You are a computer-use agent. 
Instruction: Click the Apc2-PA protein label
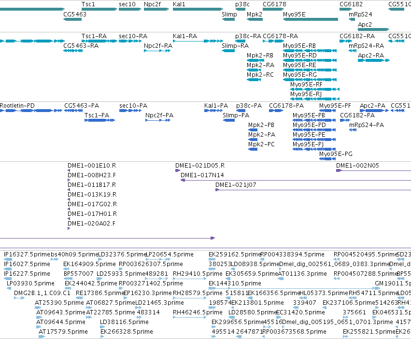coord(372,106)
